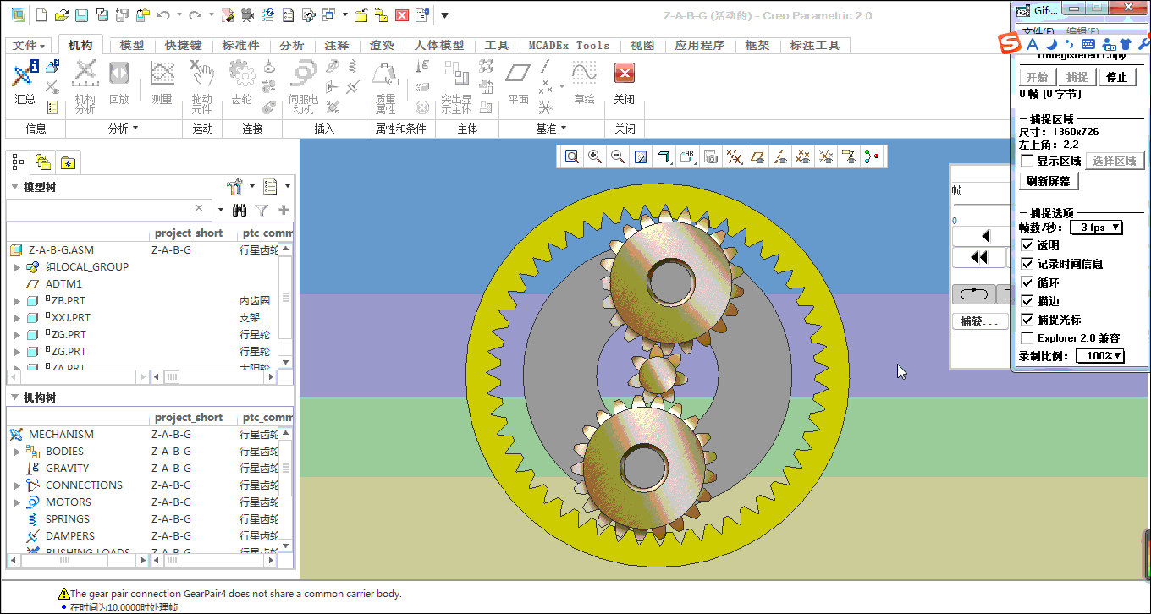This screenshot has width=1151, height=614.
Task: Open the 文件 menu
Action: [30, 46]
